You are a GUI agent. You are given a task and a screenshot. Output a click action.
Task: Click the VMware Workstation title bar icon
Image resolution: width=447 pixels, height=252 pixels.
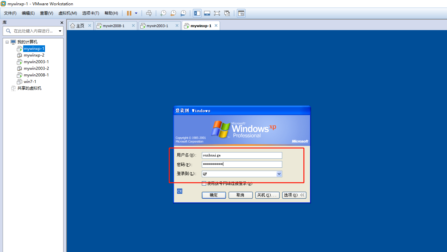tap(3, 4)
